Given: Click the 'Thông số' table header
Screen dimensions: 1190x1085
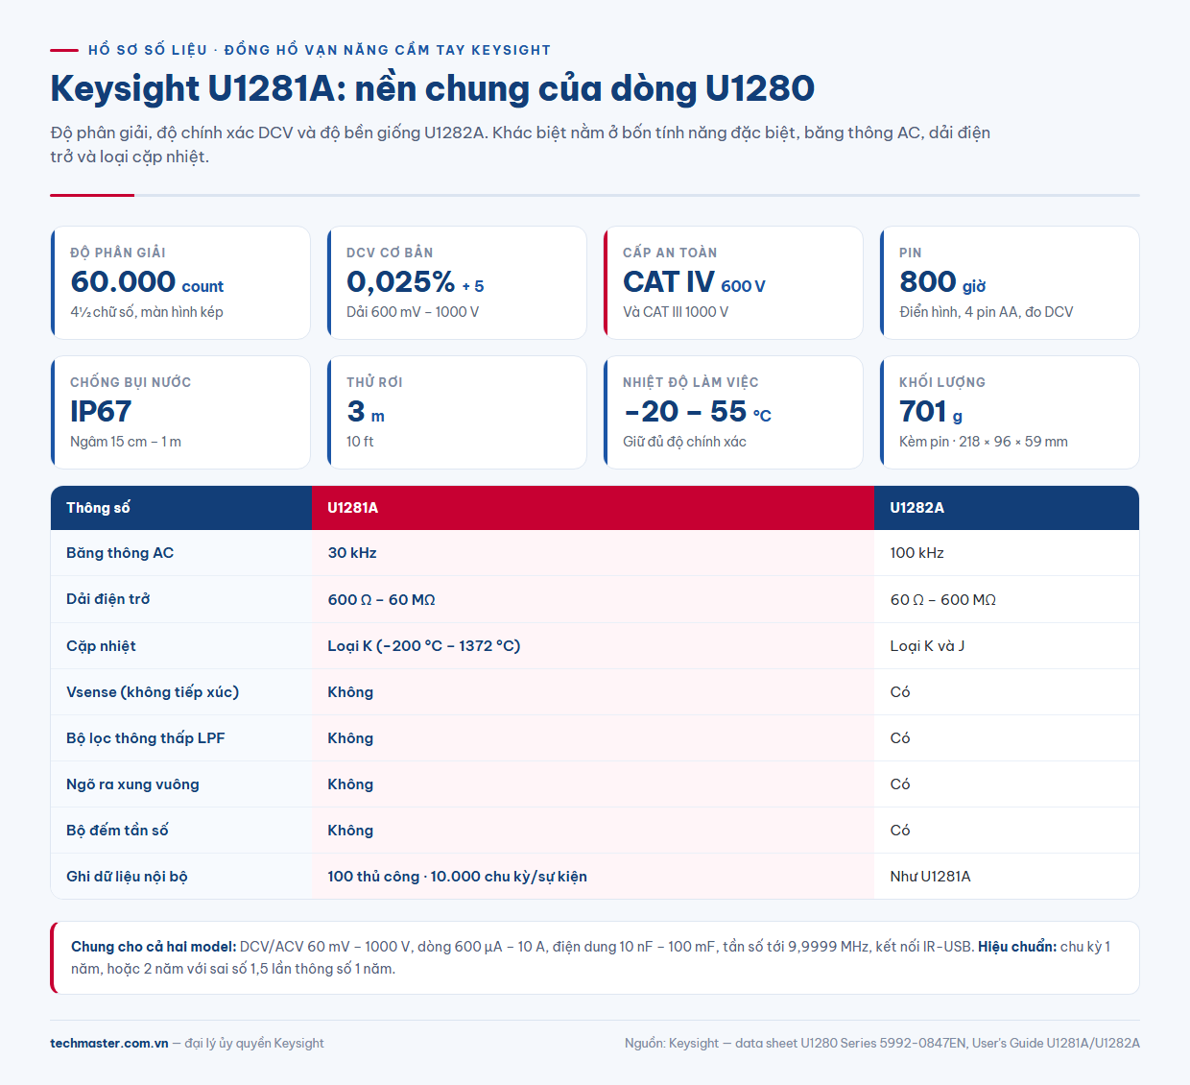Looking at the screenshot, I should 181,508.
